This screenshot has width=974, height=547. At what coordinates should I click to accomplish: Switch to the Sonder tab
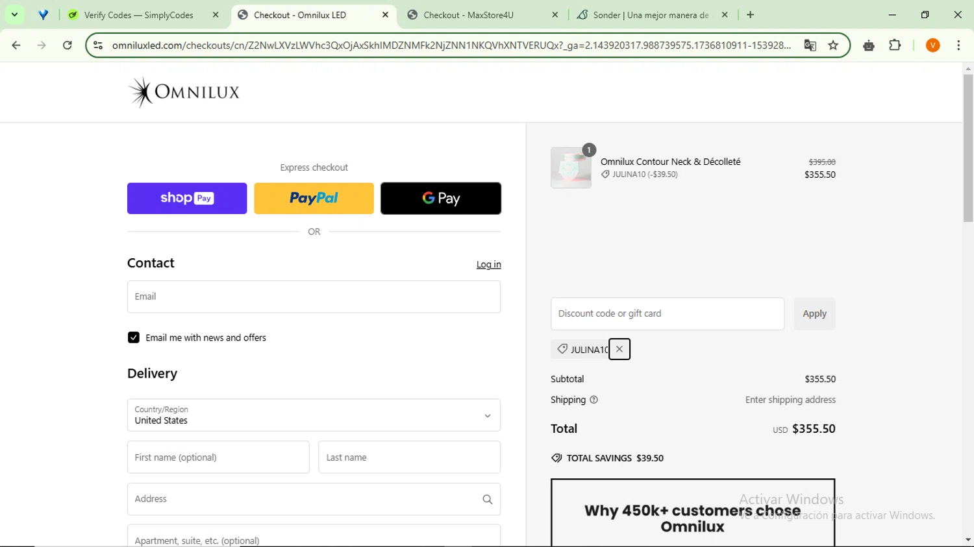coord(643,15)
